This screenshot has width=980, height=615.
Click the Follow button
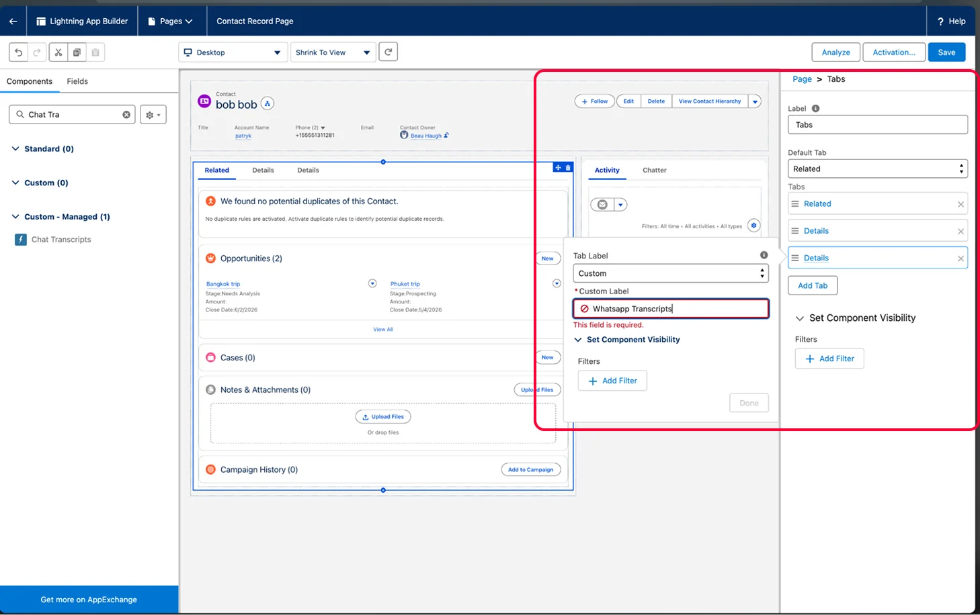pyautogui.click(x=595, y=101)
